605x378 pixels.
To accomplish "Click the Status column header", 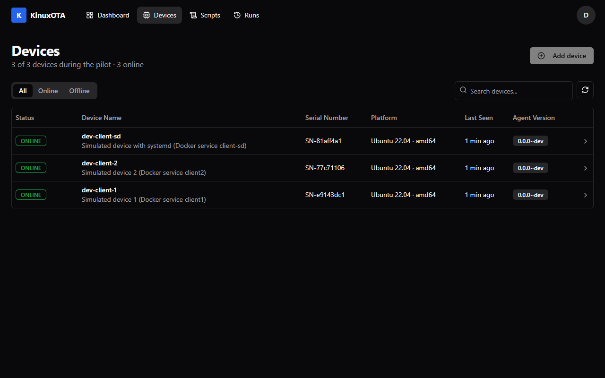I will coord(25,118).
